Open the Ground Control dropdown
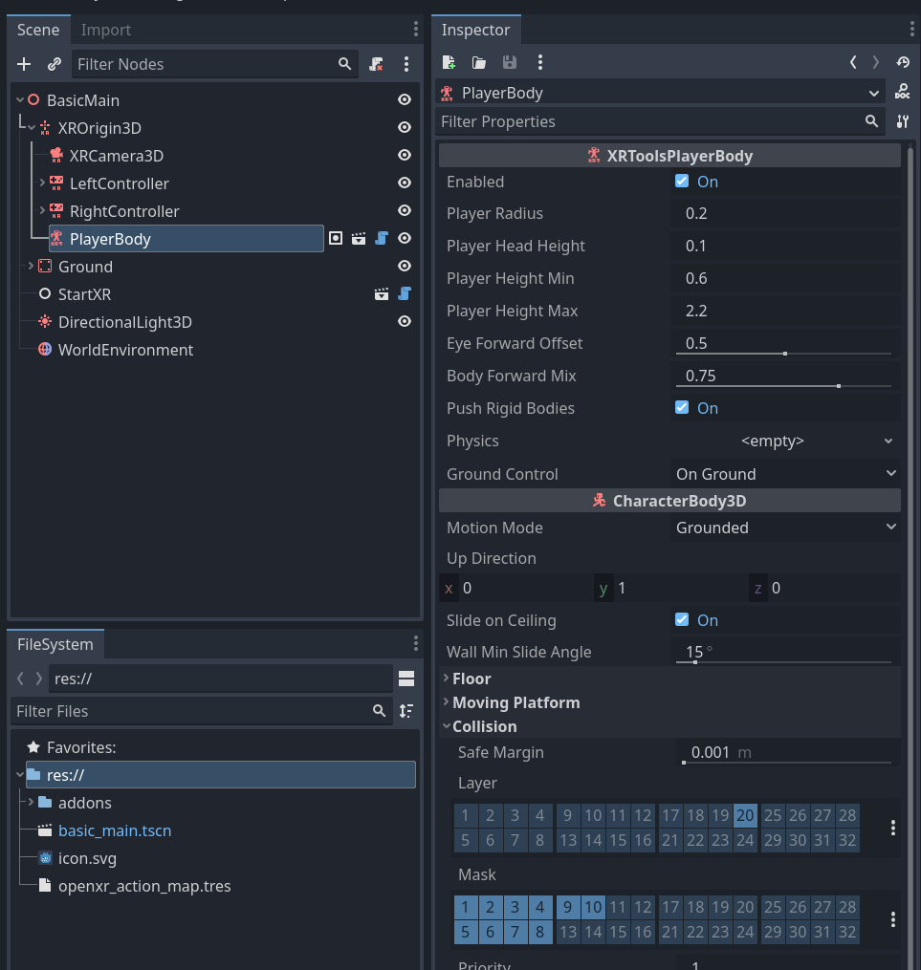 click(784, 473)
